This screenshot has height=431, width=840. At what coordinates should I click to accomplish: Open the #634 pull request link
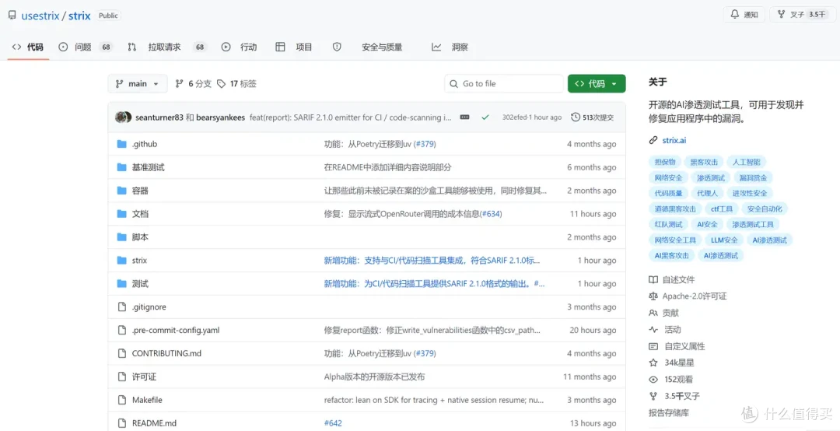490,214
